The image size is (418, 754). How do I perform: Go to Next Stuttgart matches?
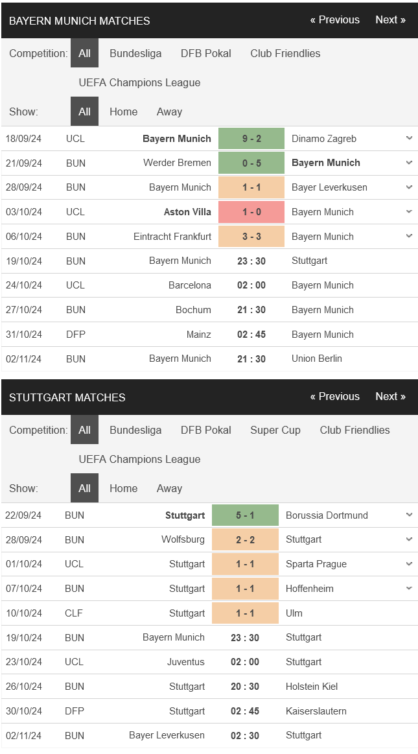pos(391,396)
